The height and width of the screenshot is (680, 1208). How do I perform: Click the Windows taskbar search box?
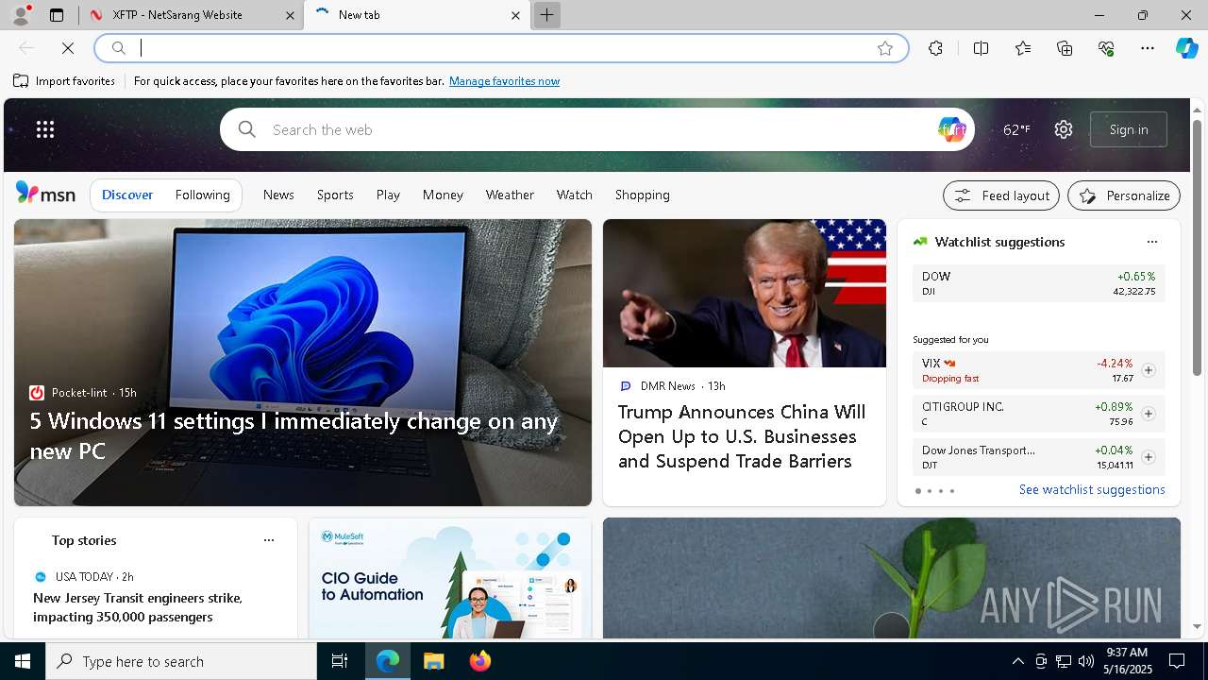(x=181, y=661)
